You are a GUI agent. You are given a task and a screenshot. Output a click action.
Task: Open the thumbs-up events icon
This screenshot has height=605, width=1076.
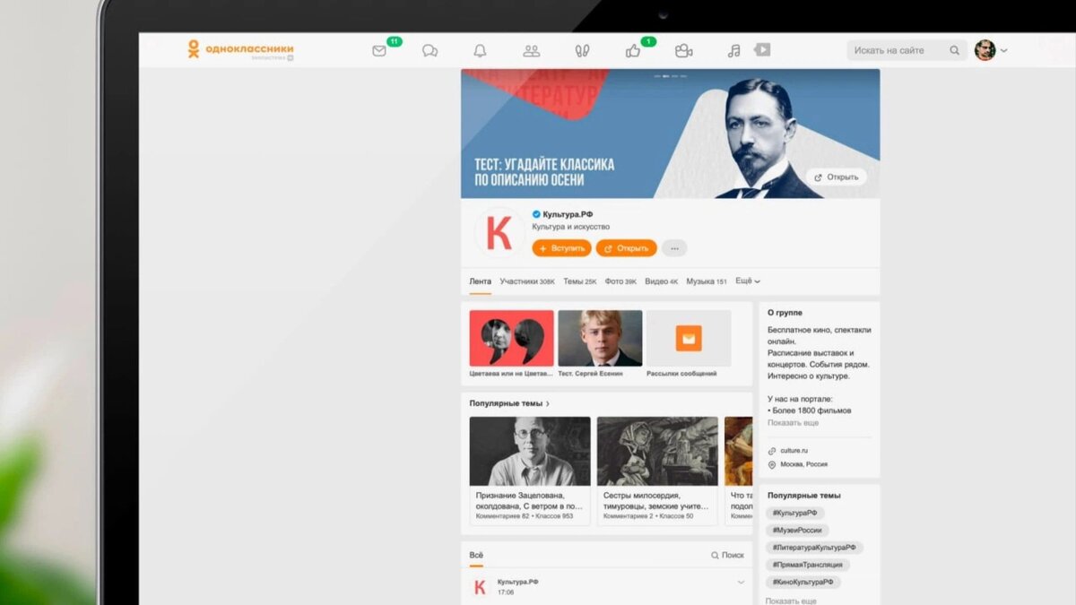633,51
